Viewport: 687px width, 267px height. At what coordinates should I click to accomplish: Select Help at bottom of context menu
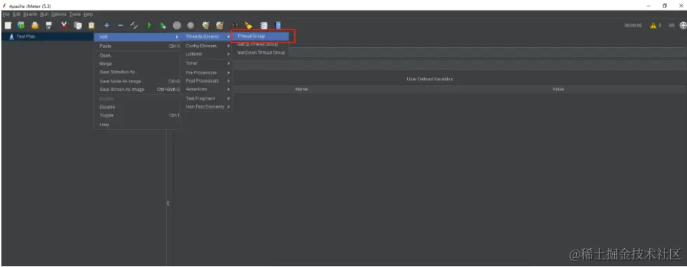click(137, 125)
